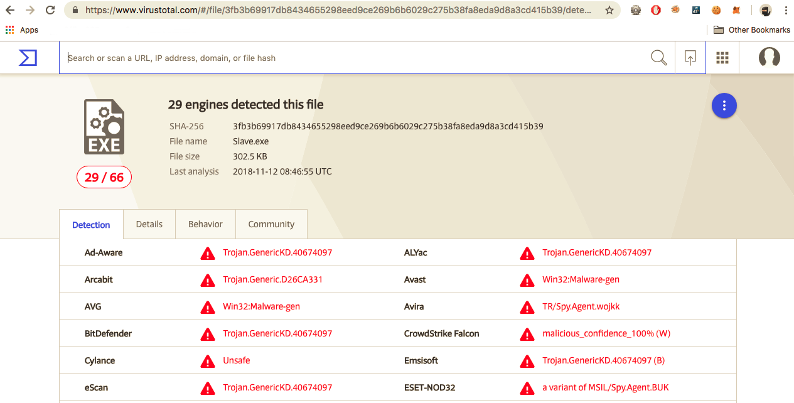Click the Ad-Aware engine name
Screen dimensions: 794x403
point(104,252)
